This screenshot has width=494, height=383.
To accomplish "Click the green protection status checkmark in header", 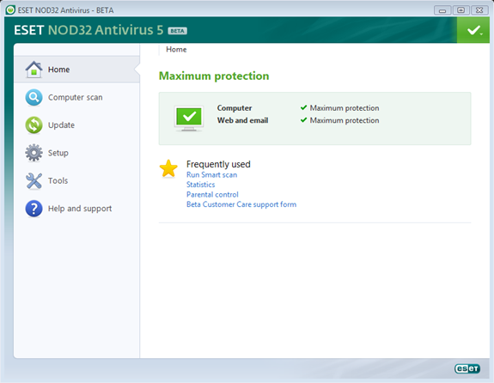I will click(473, 30).
